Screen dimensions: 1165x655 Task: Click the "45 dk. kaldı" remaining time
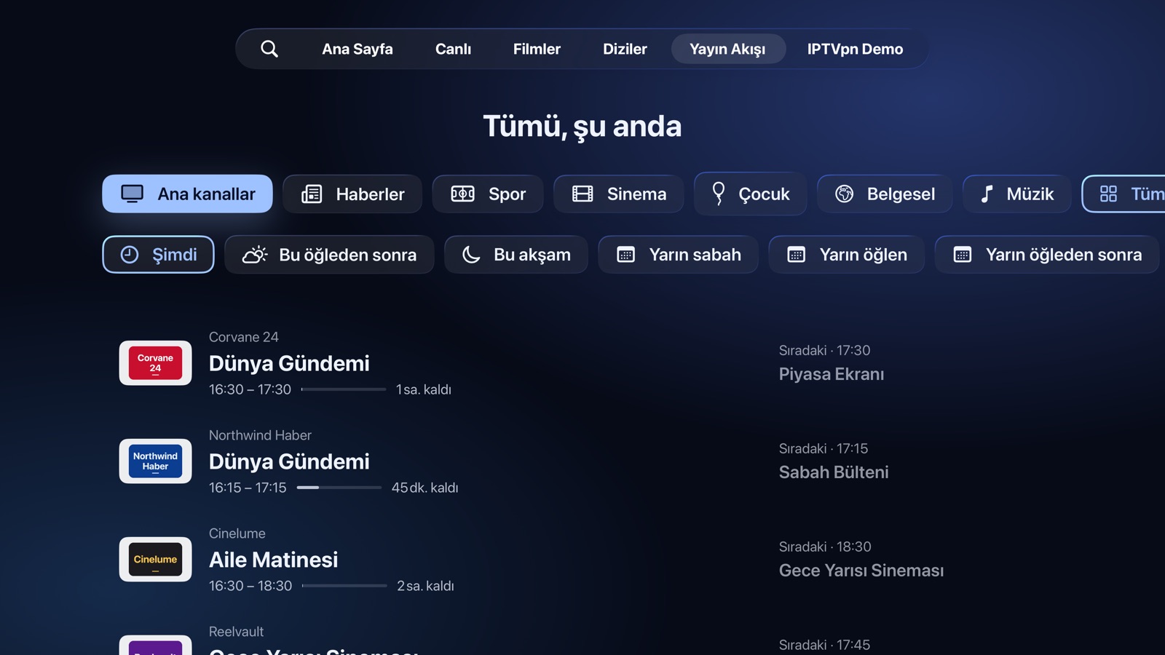[425, 488]
